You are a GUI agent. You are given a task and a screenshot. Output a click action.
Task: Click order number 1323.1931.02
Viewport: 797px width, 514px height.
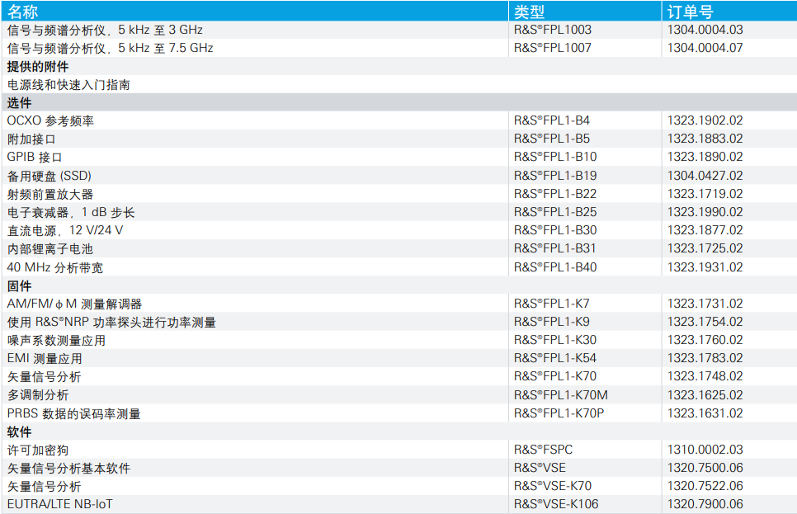[x=705, y=268]
